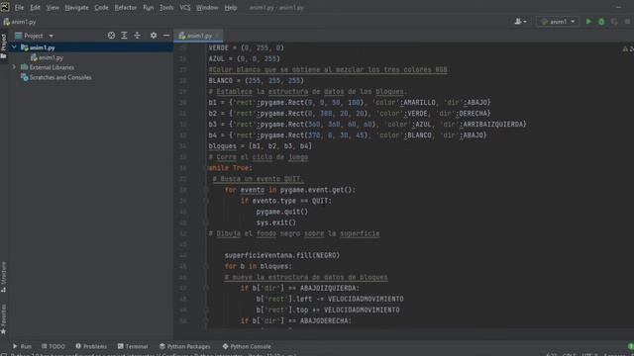
Task: Open the Python Packages tool window
Action: [185, 346]
